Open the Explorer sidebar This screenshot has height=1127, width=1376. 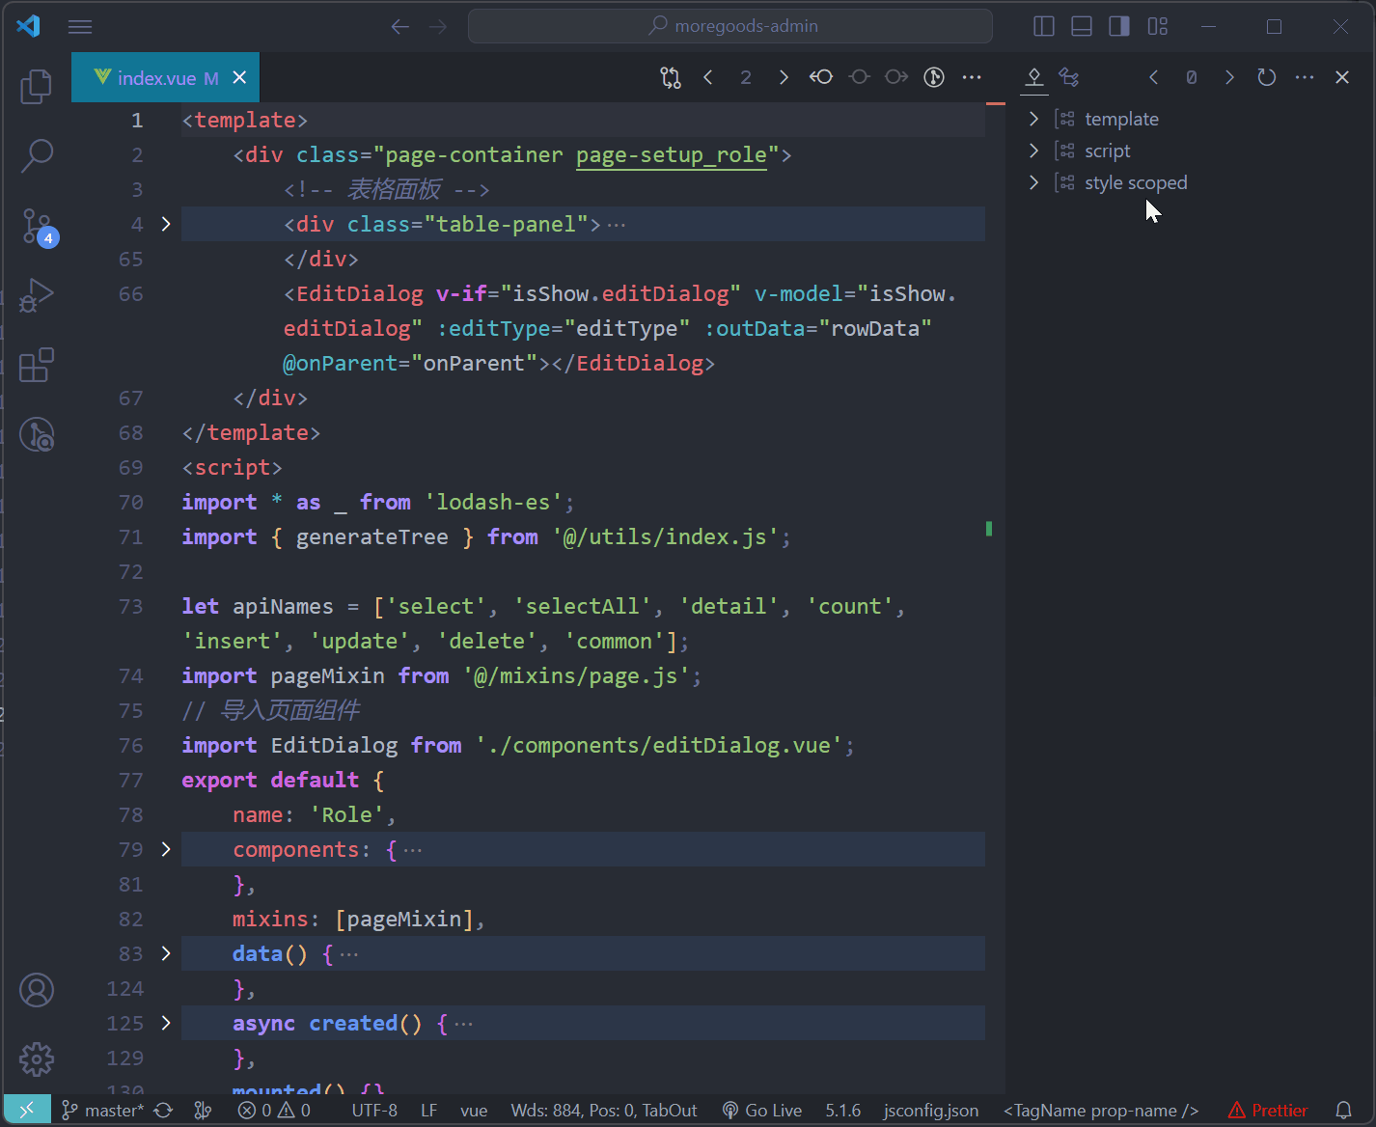[x=36, y=86]
